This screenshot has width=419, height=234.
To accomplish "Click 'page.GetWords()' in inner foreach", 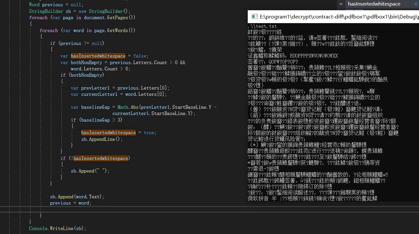I will point(115,30).
